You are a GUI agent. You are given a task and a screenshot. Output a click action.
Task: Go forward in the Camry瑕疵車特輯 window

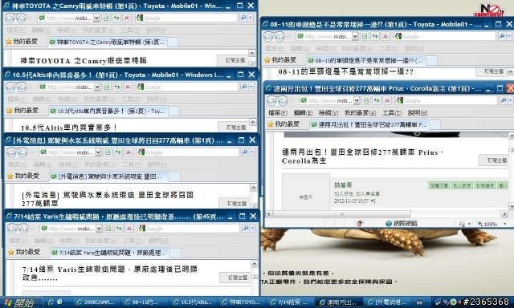pyautogui.click(x=21, y=18)
